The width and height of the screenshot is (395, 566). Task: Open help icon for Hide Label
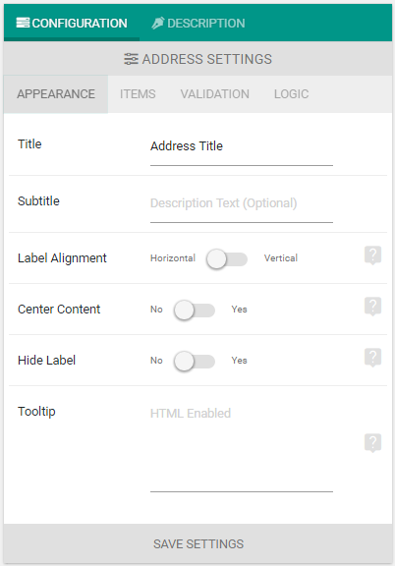click(x=373, y=358)
